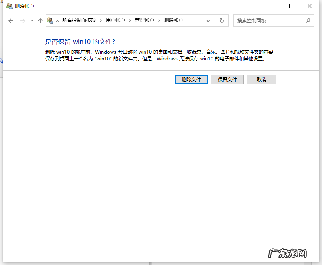Open the recent pages dropdown beside the forward arrow
Viewport: 322px width, 265px height.
[32, 20]
